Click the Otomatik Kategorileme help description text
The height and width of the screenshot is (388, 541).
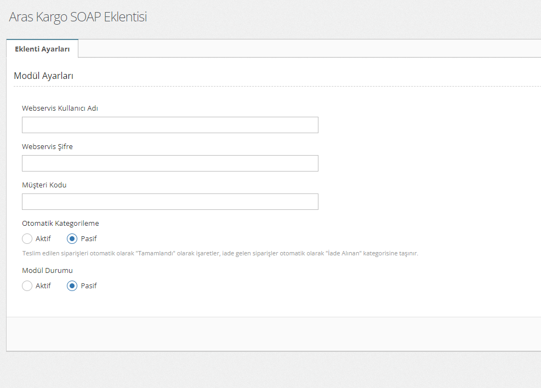coord(220,254)
